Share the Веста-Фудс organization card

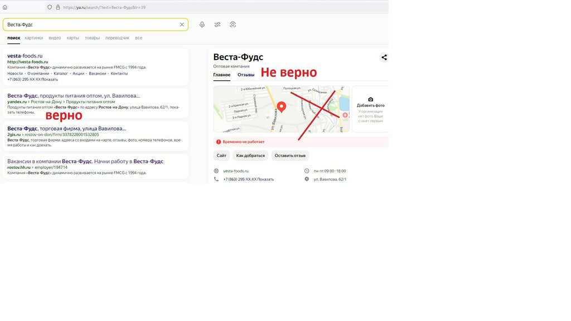(384, 57)
